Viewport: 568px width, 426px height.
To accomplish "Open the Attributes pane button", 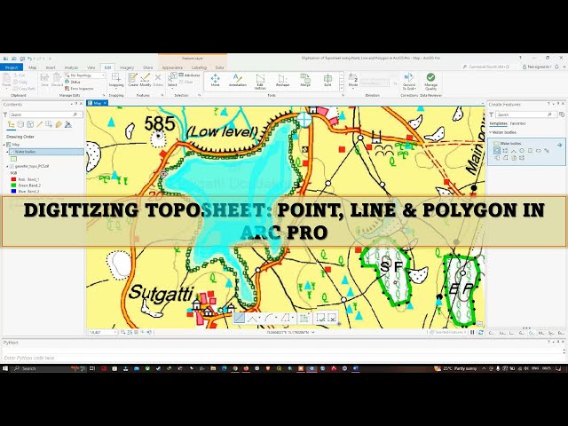I will 189,75.
